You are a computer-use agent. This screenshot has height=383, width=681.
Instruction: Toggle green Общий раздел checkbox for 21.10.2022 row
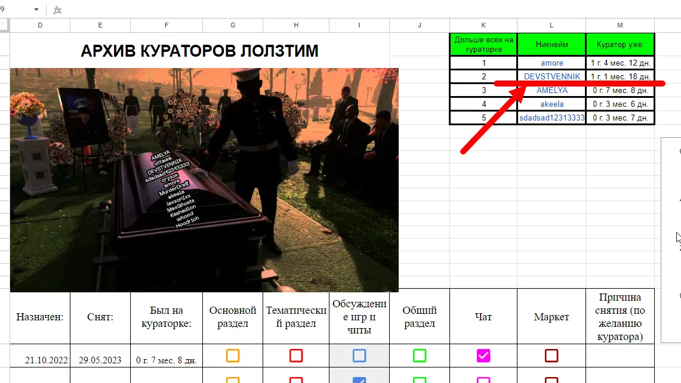click(420, 356)
